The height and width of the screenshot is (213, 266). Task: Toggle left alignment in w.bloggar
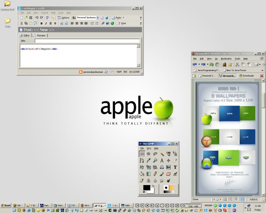tap(72, 23)
